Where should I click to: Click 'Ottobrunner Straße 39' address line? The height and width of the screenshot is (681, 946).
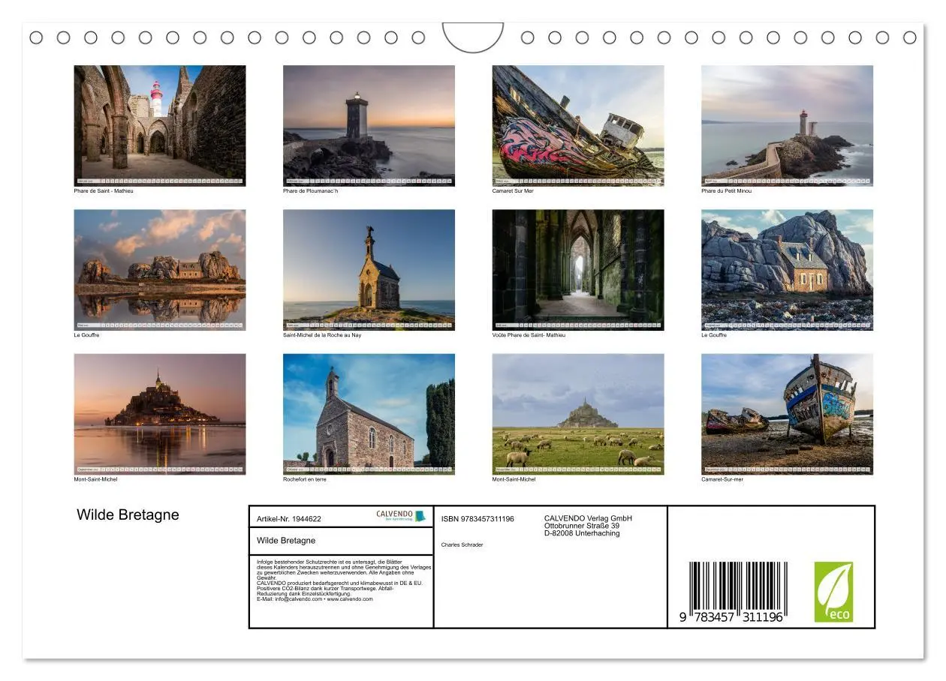pos(582,526)
